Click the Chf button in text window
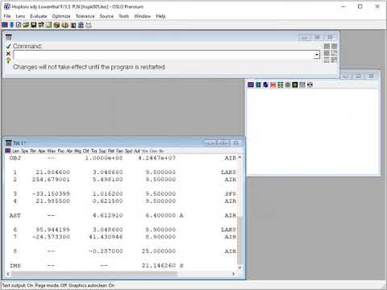The image size is (387, 290). click(x=86, y=151)
